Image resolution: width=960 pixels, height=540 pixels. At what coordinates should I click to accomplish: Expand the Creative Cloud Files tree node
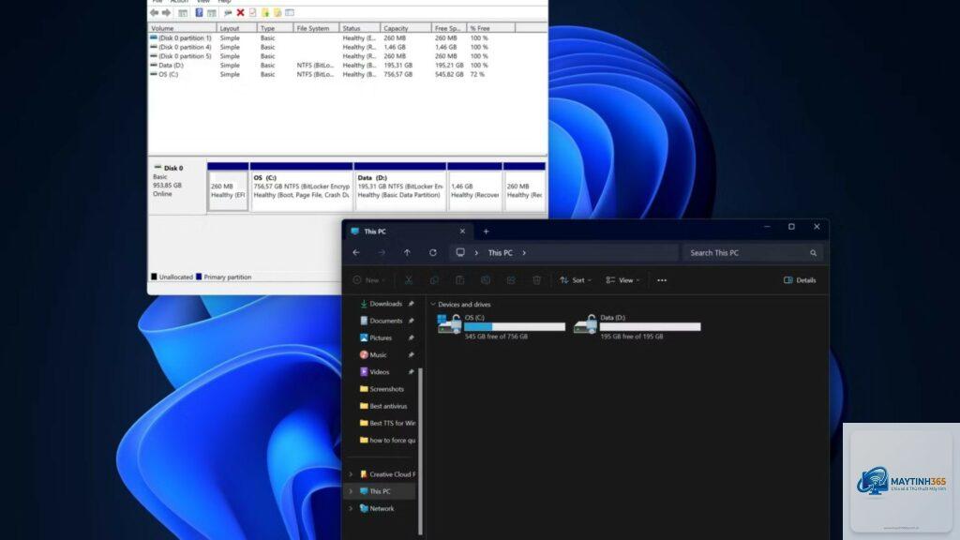pyautogui.click(x=351, y=474)
